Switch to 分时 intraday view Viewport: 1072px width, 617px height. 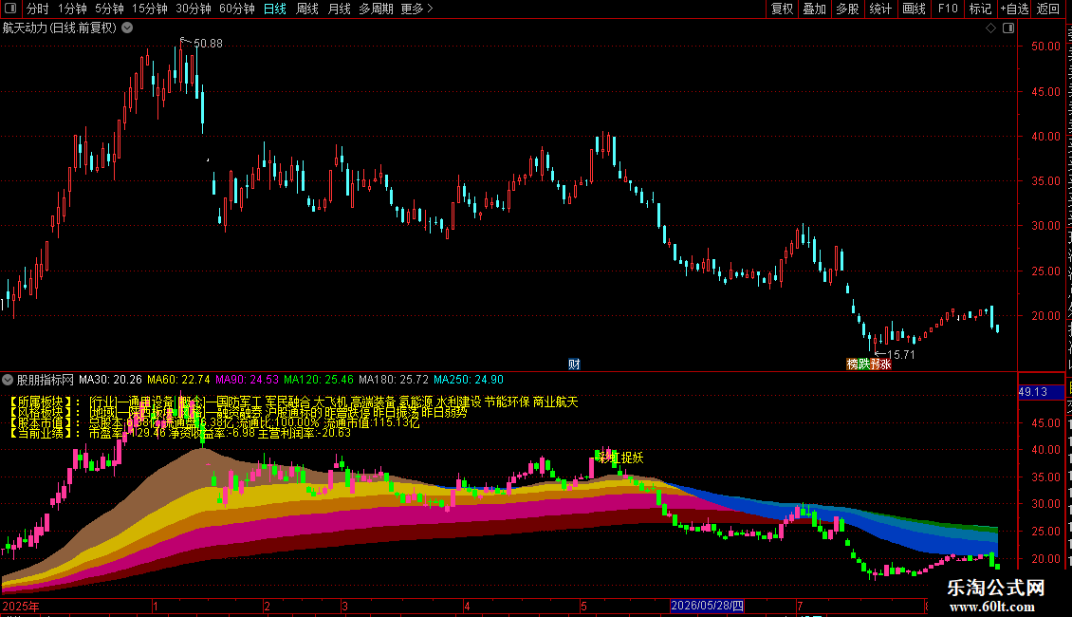coord(38,9)
